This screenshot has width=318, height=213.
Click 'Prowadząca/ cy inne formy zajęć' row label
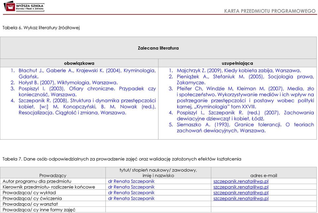point(39,210)
